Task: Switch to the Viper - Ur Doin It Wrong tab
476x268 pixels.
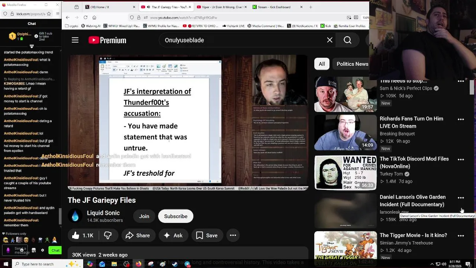Action: point(221,7)
